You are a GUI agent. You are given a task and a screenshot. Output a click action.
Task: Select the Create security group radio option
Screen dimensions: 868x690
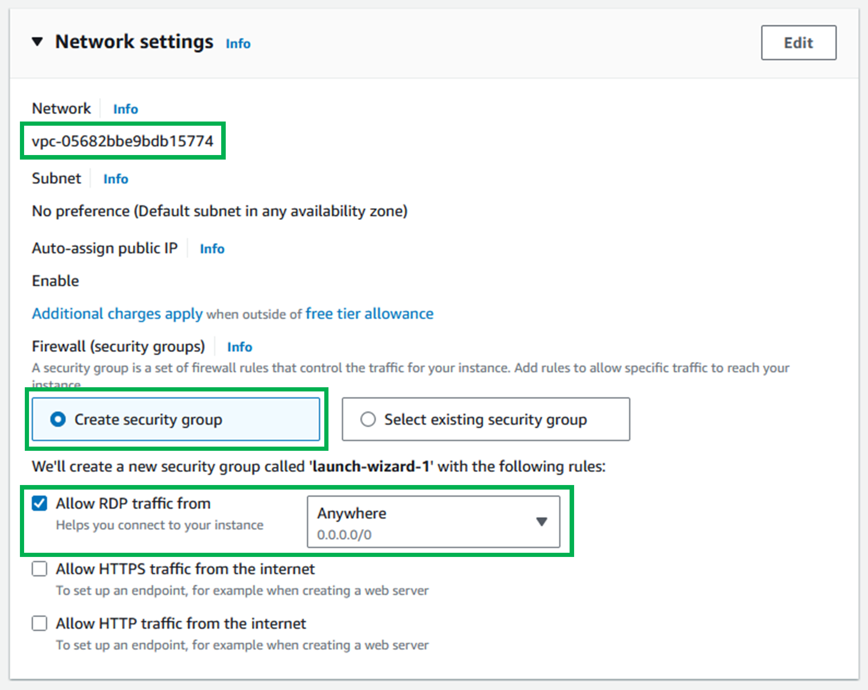pyautogui.click(x=176, y=419)
